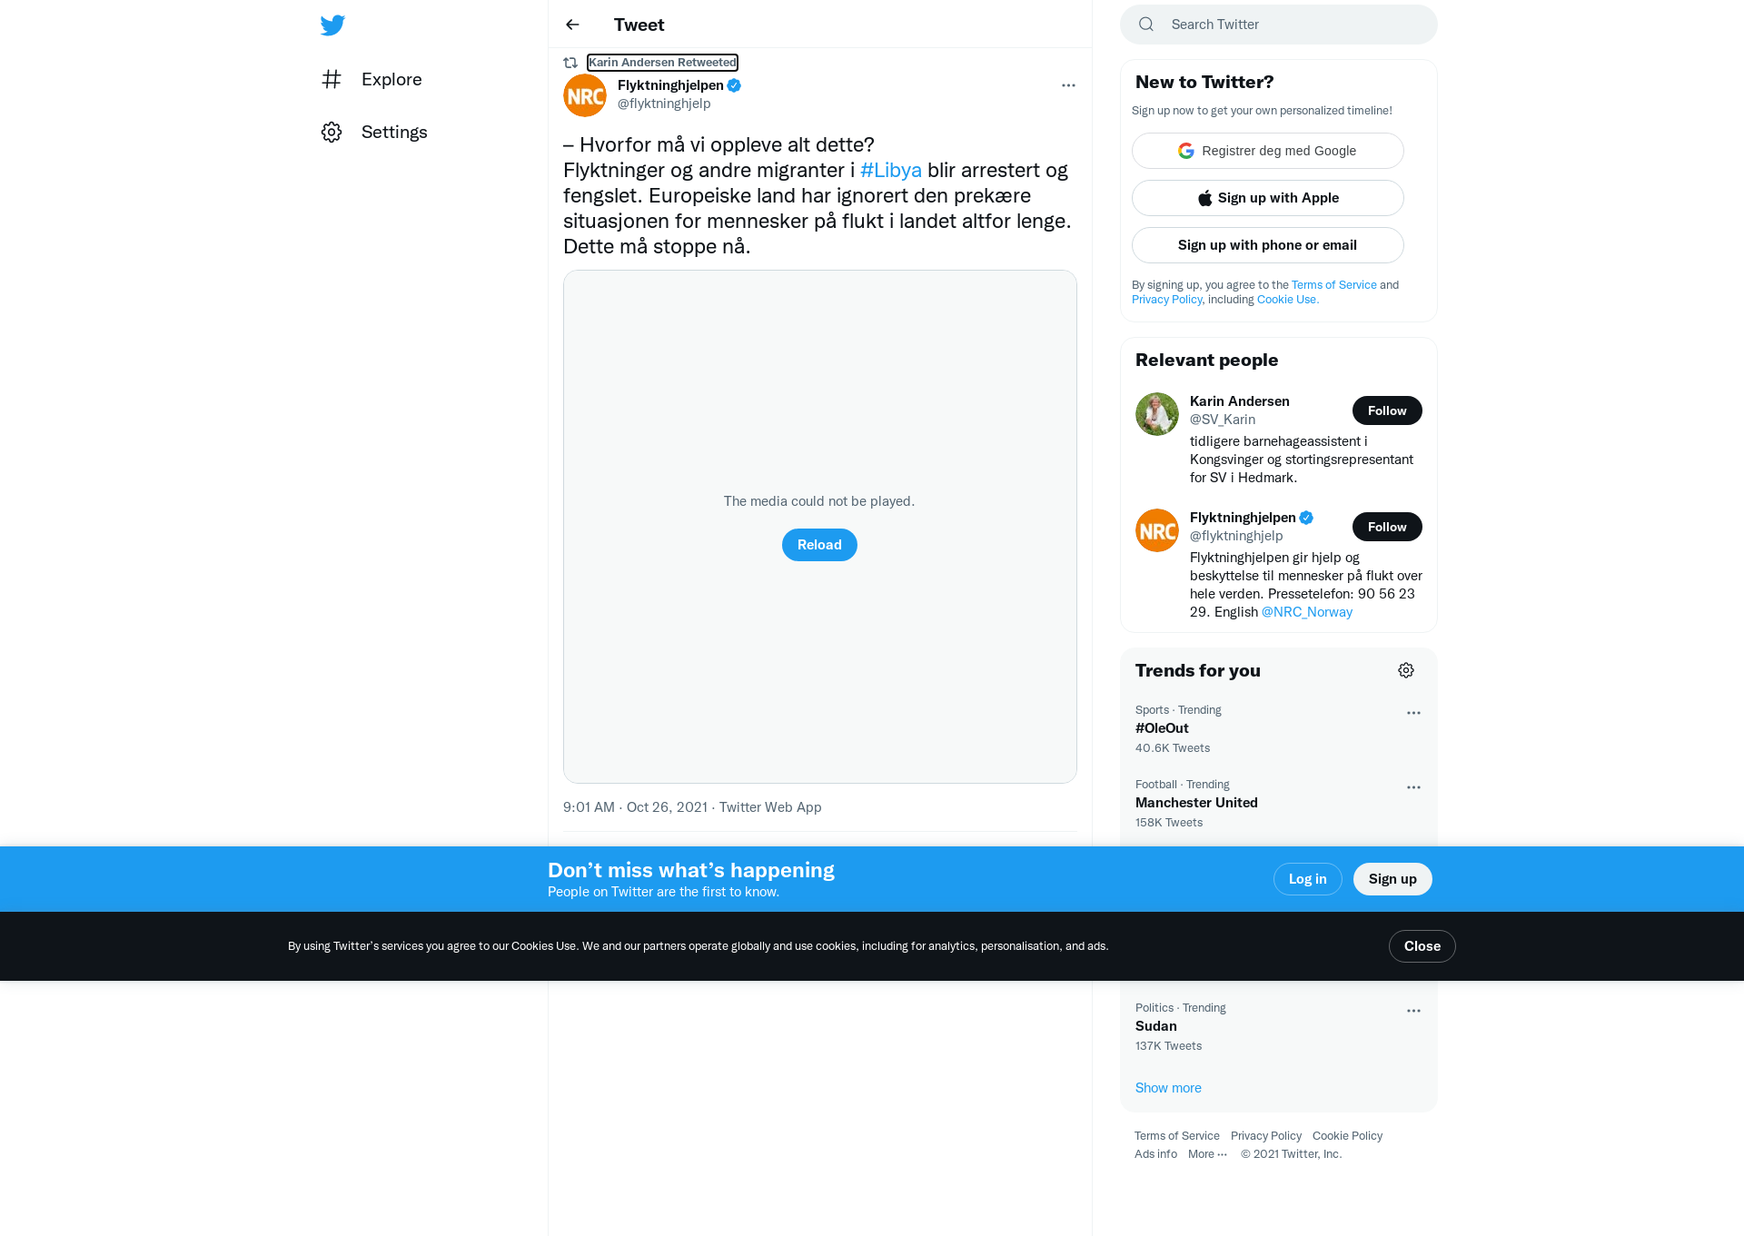Image resolution: width=1744 pixels, height=1236 pixels.
Task: Click the NRC avatar on the tweet
Action: [x=585, y=95]
